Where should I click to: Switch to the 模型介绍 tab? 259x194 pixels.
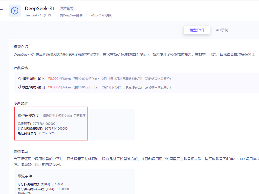197,30
